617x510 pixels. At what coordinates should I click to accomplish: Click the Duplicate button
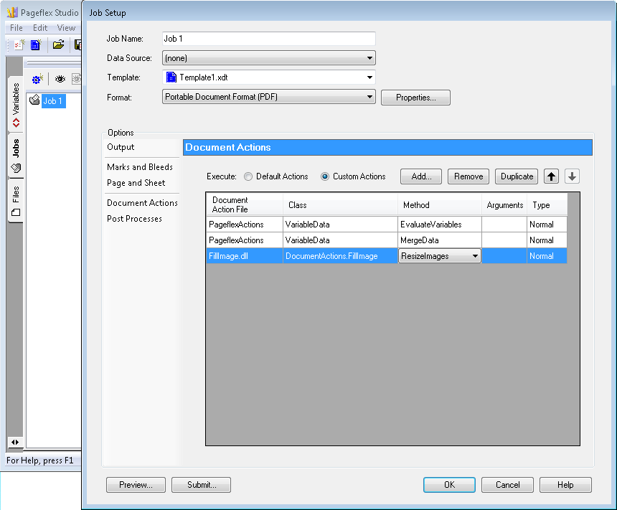517,176
